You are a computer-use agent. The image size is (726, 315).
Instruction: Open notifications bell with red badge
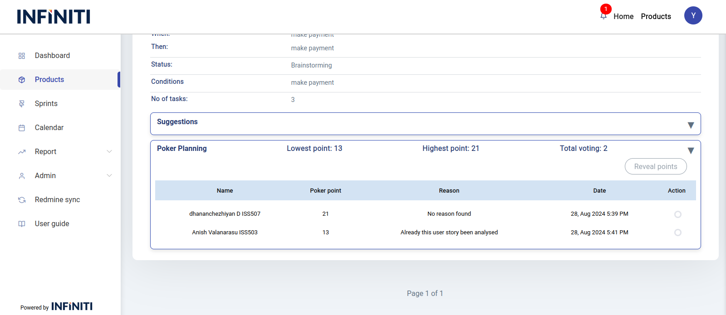pyautogui.click(x=603, y=15)
